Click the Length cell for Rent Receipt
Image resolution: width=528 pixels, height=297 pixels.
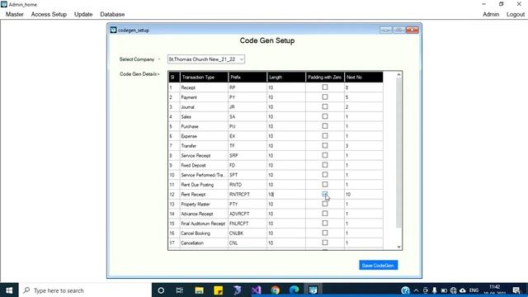(286, 195)
